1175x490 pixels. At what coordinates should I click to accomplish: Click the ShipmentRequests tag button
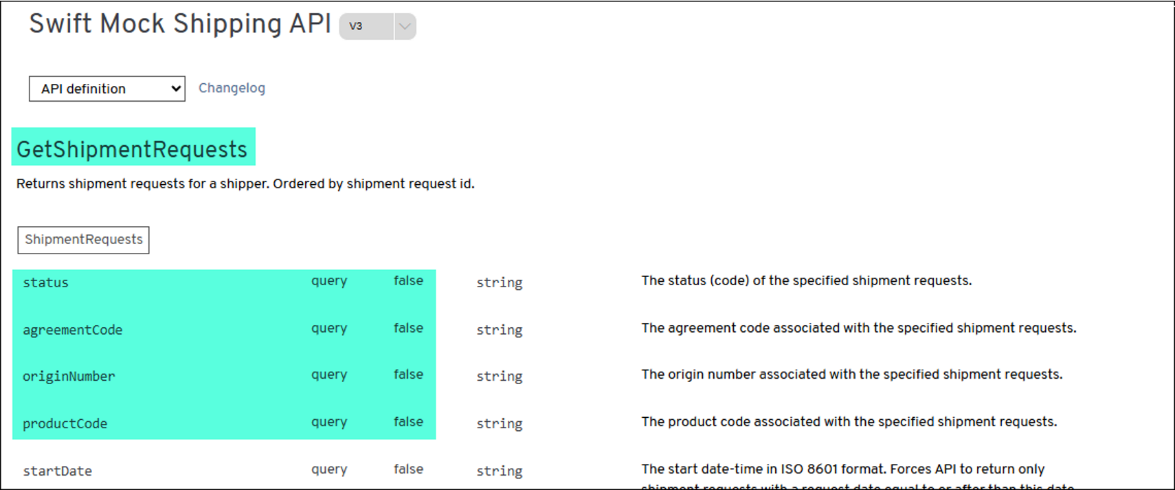pos(83,240)
